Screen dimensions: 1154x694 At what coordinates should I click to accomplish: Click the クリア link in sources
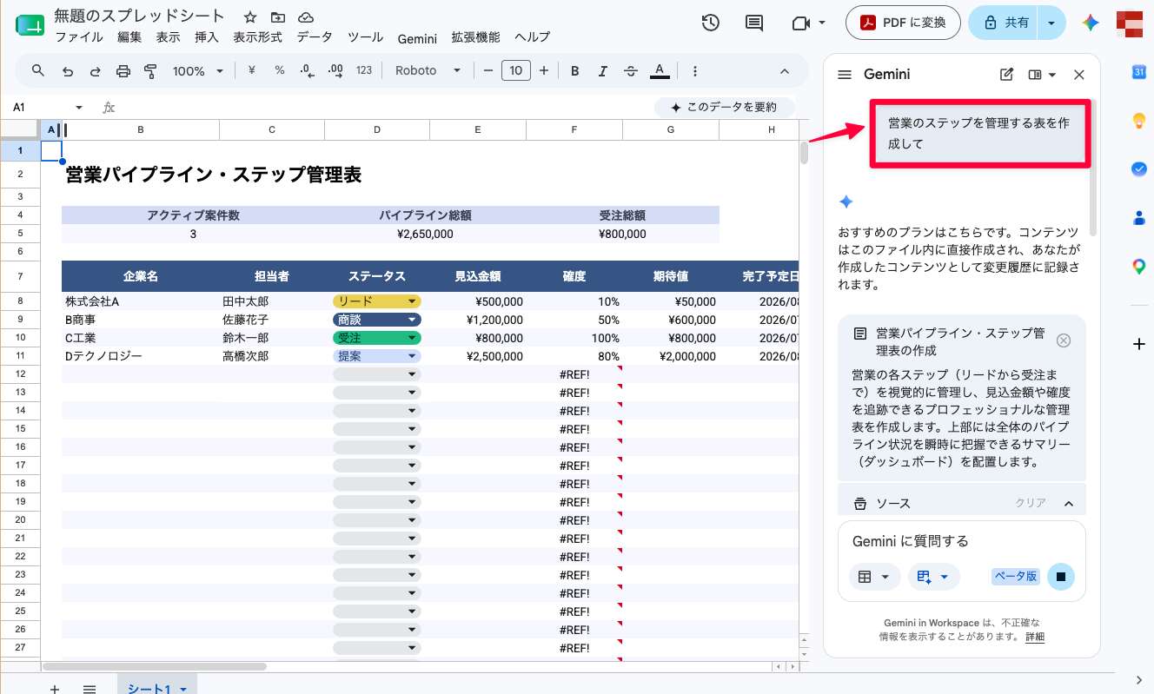[x=1031, y=503]
